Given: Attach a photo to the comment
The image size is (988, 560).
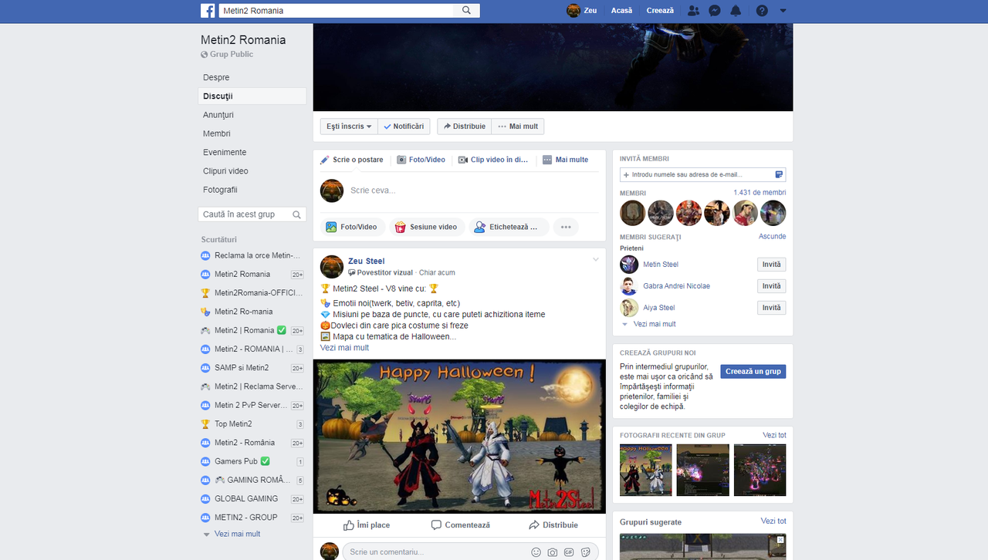Looking at the screenshot, I should pos(552,552).
